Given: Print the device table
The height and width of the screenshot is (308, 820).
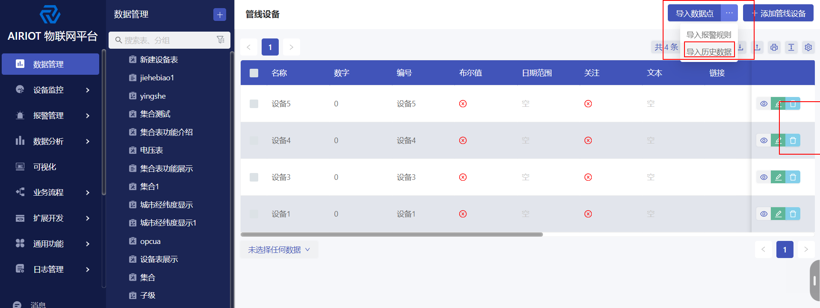Looking at the screenshot, I should (x=774, y=47).
